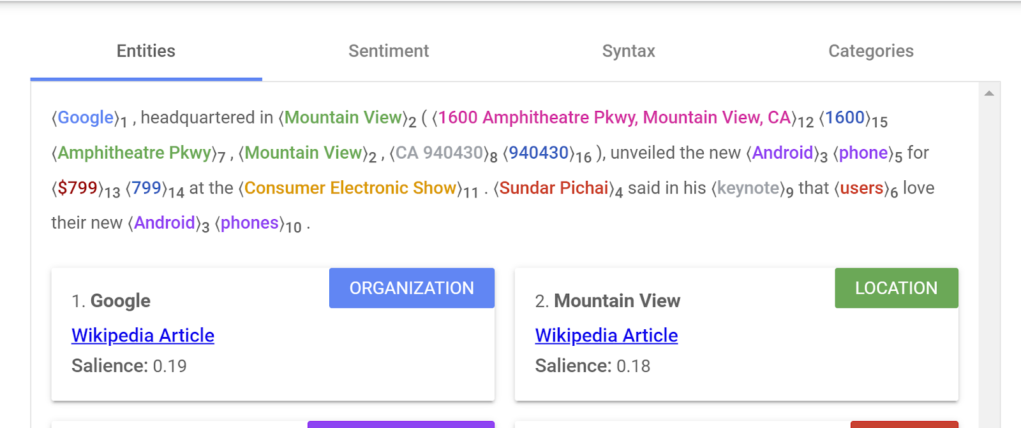Go to the Categories tab
This screenshot has width=1021, height=428.
(870, 51)
